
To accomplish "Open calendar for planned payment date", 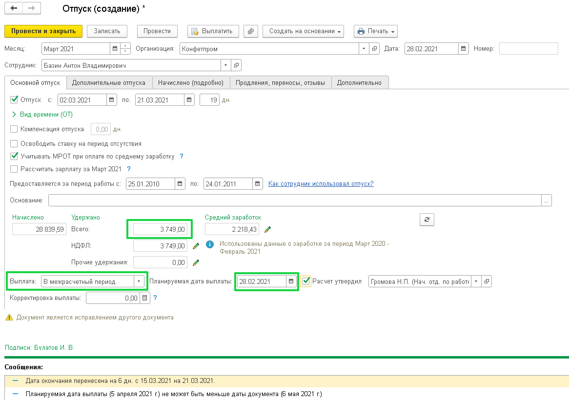I will coord(291,281).
